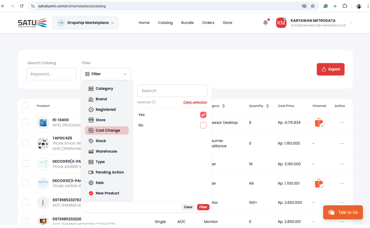Click the Clear selection link

[195, 102]
